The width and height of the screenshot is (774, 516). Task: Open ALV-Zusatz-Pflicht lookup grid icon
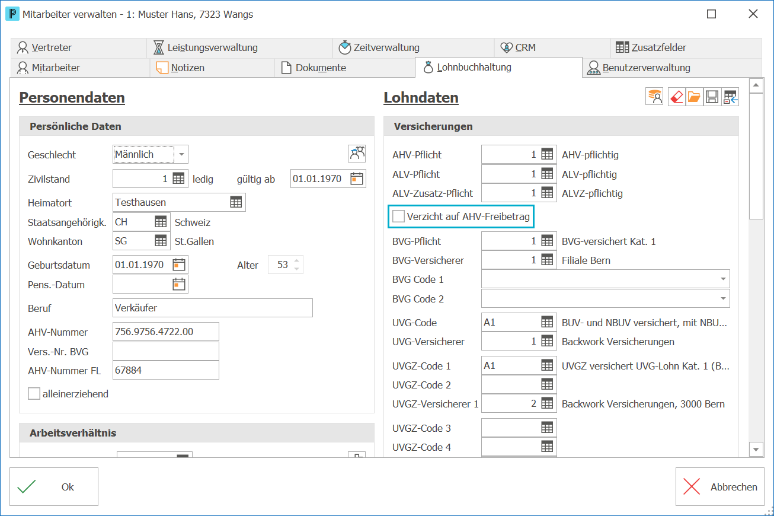pos(547,193)
